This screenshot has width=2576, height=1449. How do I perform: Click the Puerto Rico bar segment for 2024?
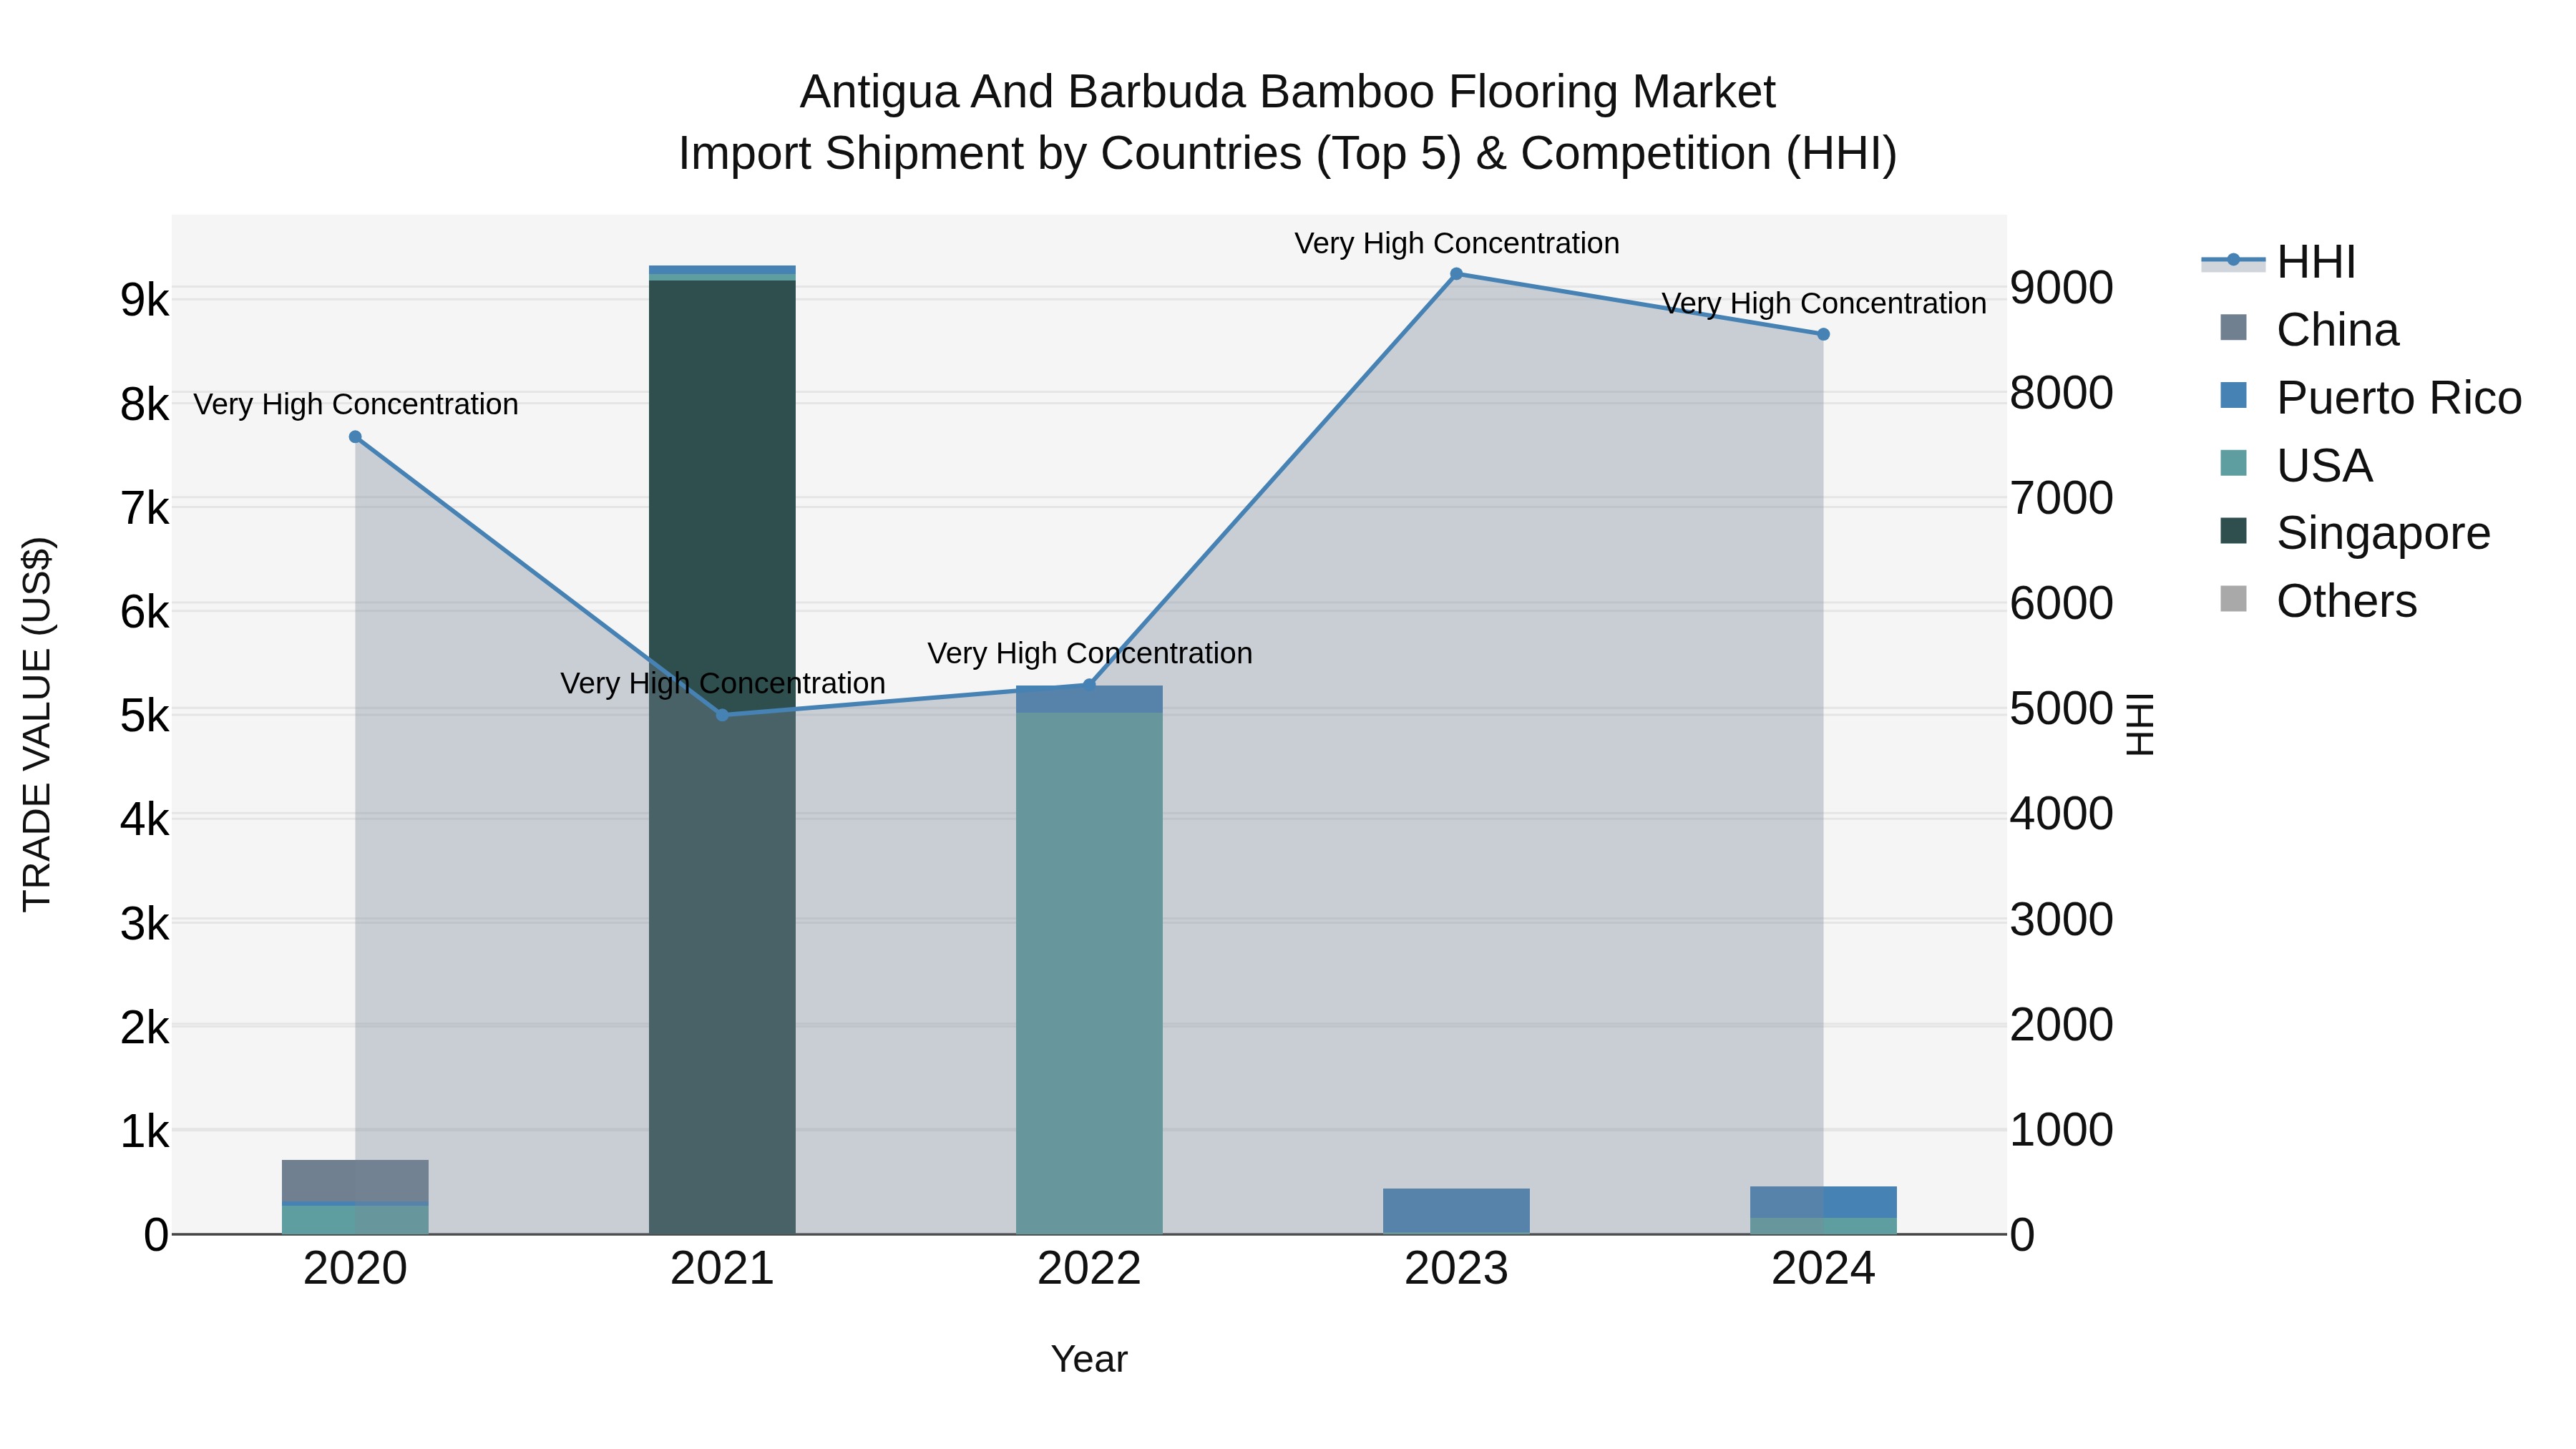(1823, 1202)
